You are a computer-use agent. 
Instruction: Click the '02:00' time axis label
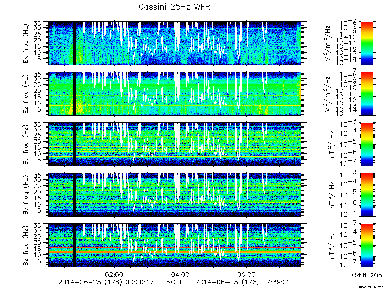click(x=114, y=274)
